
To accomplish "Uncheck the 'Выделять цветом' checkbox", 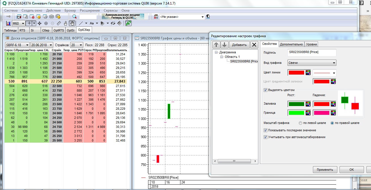I will tap(265, 90).
